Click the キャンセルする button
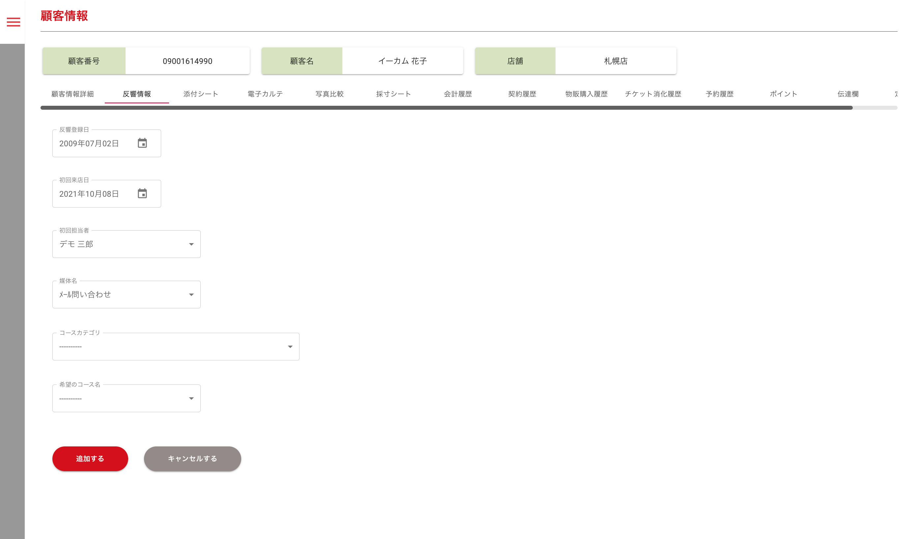This screenshot has height=539, width=918. click(x=192, y=459)
